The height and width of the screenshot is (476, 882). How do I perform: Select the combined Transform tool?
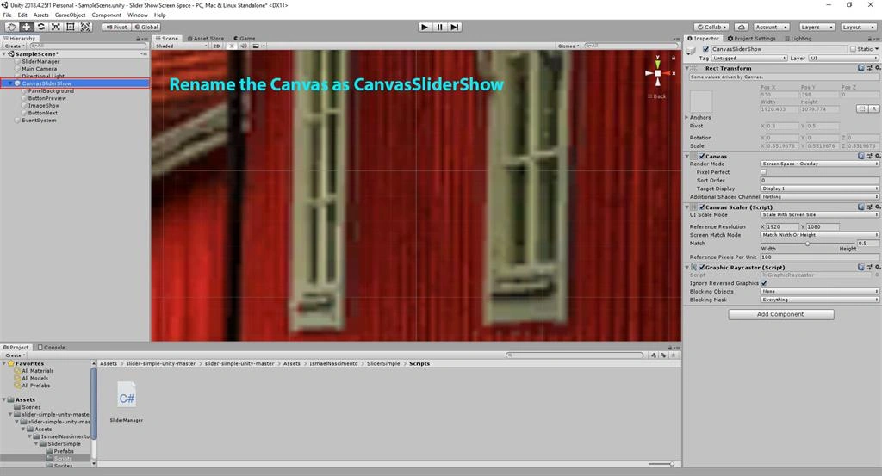coord(85,27)
